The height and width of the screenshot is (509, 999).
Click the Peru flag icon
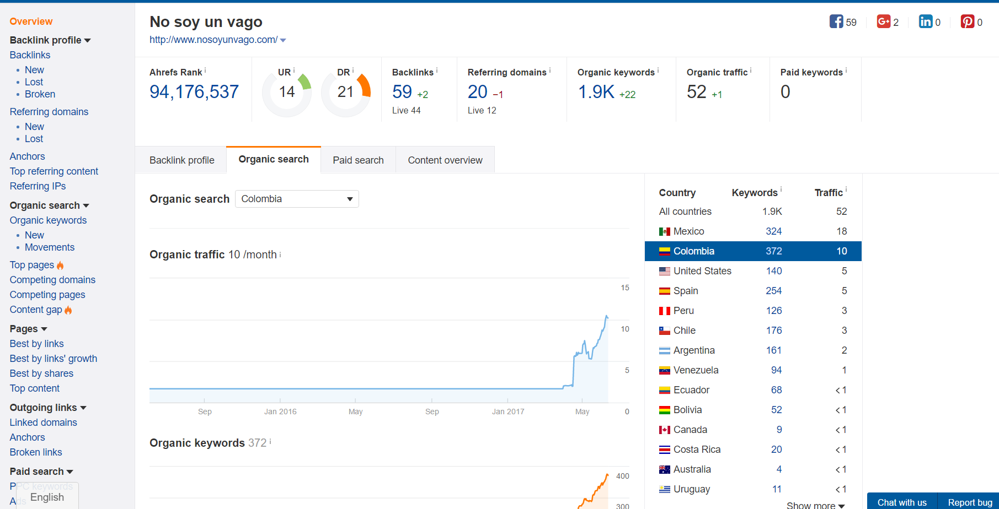(x=665, y=311)
